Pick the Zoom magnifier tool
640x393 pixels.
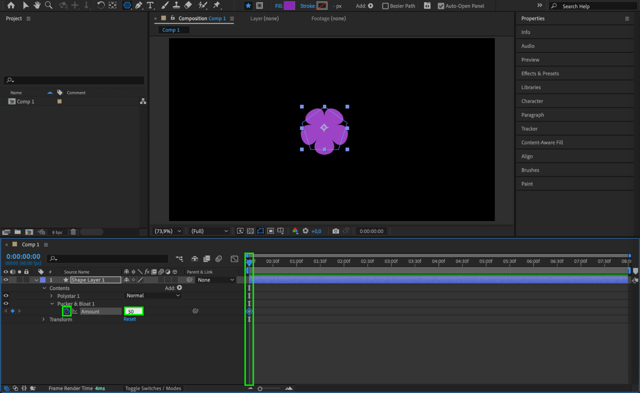click(49, 5)
